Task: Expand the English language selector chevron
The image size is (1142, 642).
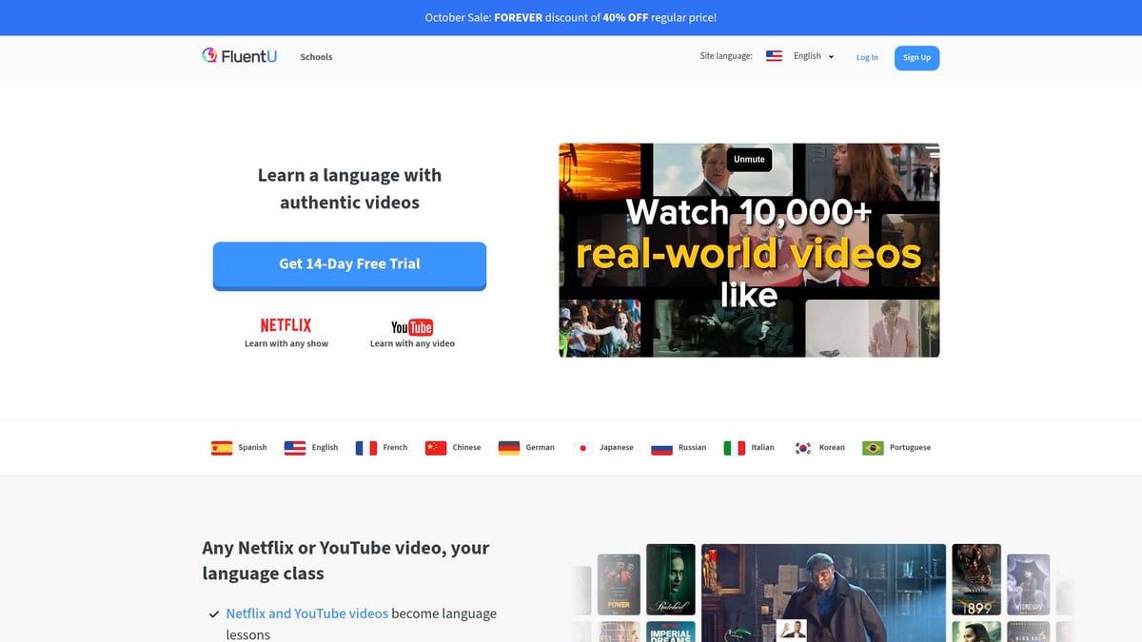Action: pos(831,56)
